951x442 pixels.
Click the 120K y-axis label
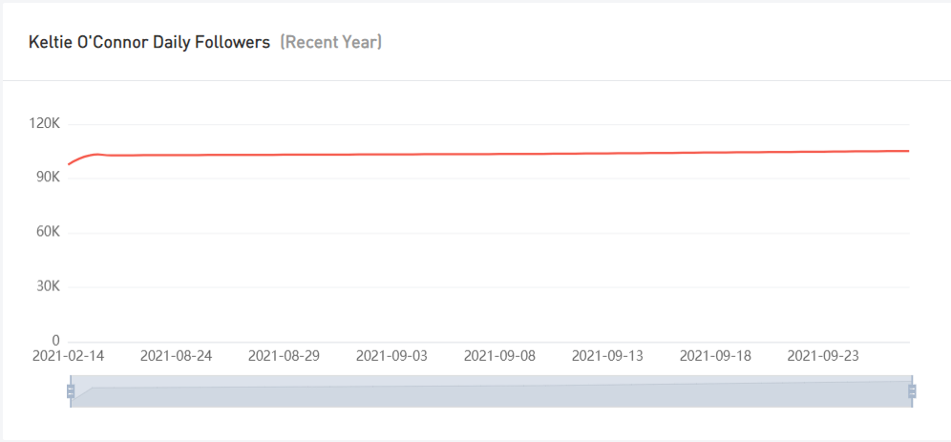pos(45,124)
